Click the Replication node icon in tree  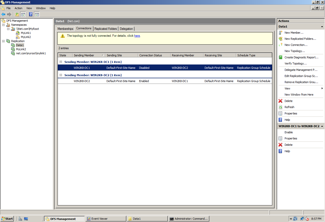[x=8, y=41]
